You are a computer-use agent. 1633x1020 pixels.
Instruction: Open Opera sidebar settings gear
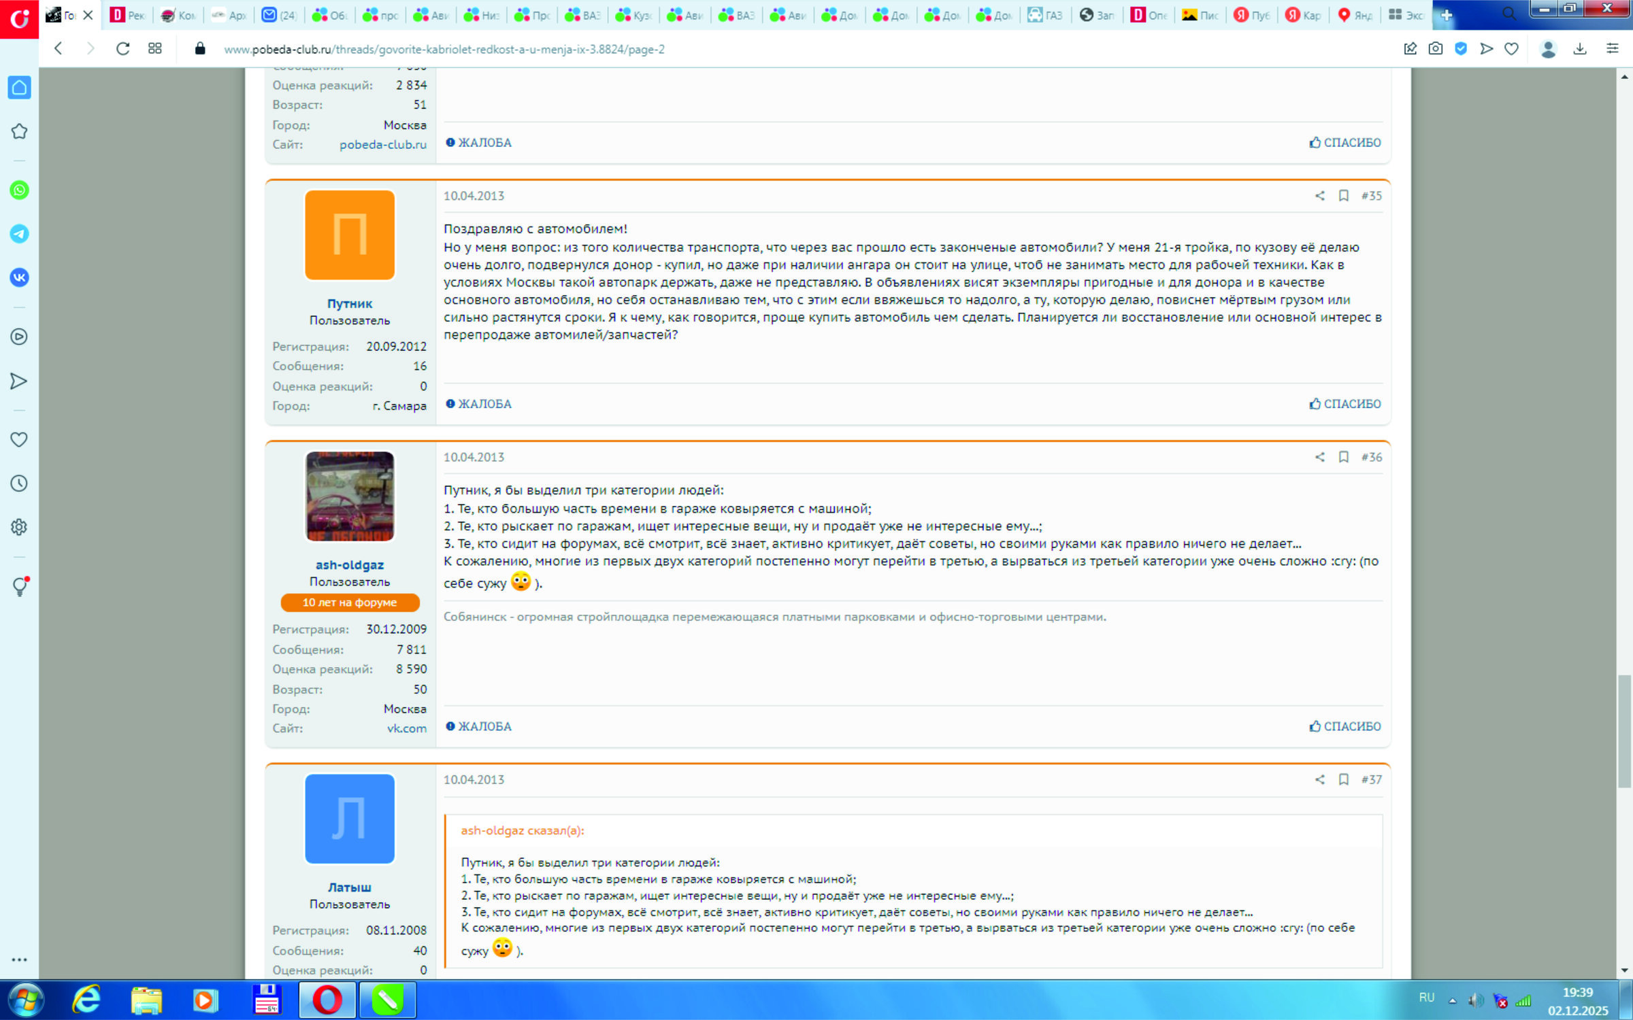pyautogui.click(x=19, y=527)
